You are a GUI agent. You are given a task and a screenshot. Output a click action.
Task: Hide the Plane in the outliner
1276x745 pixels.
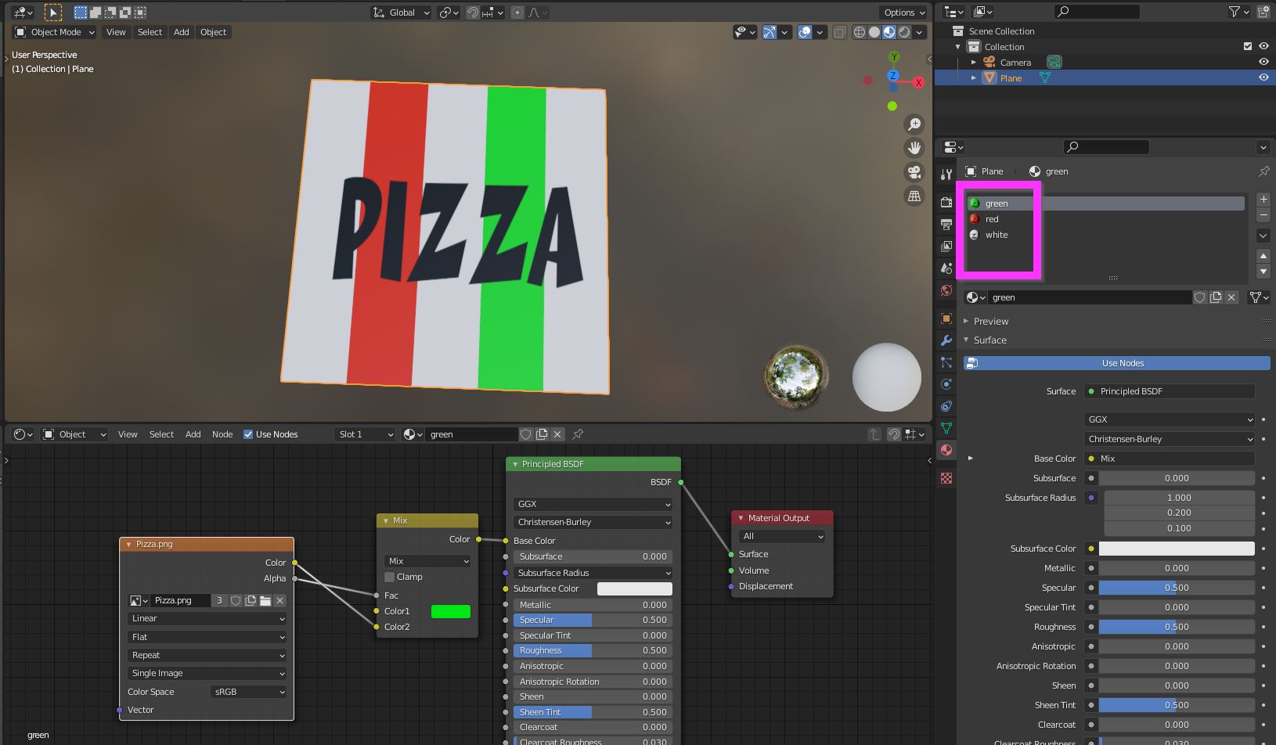(x=1263, y=77)
